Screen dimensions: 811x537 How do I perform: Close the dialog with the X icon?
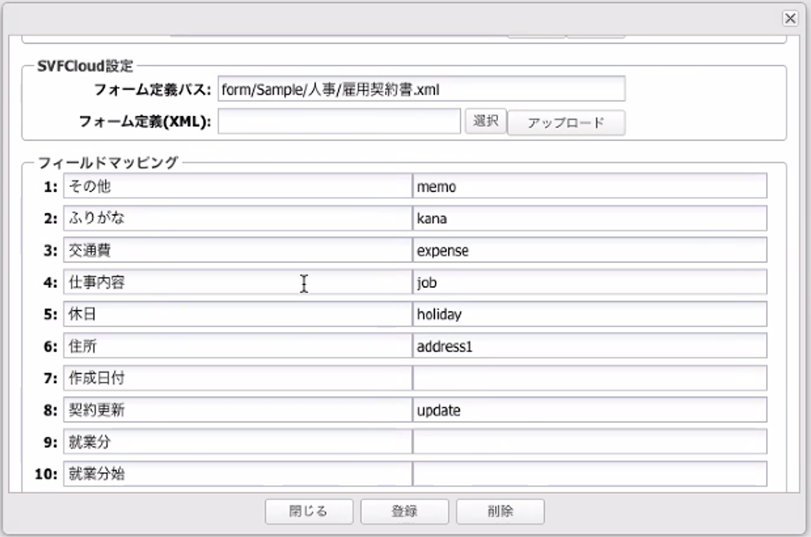789,18
